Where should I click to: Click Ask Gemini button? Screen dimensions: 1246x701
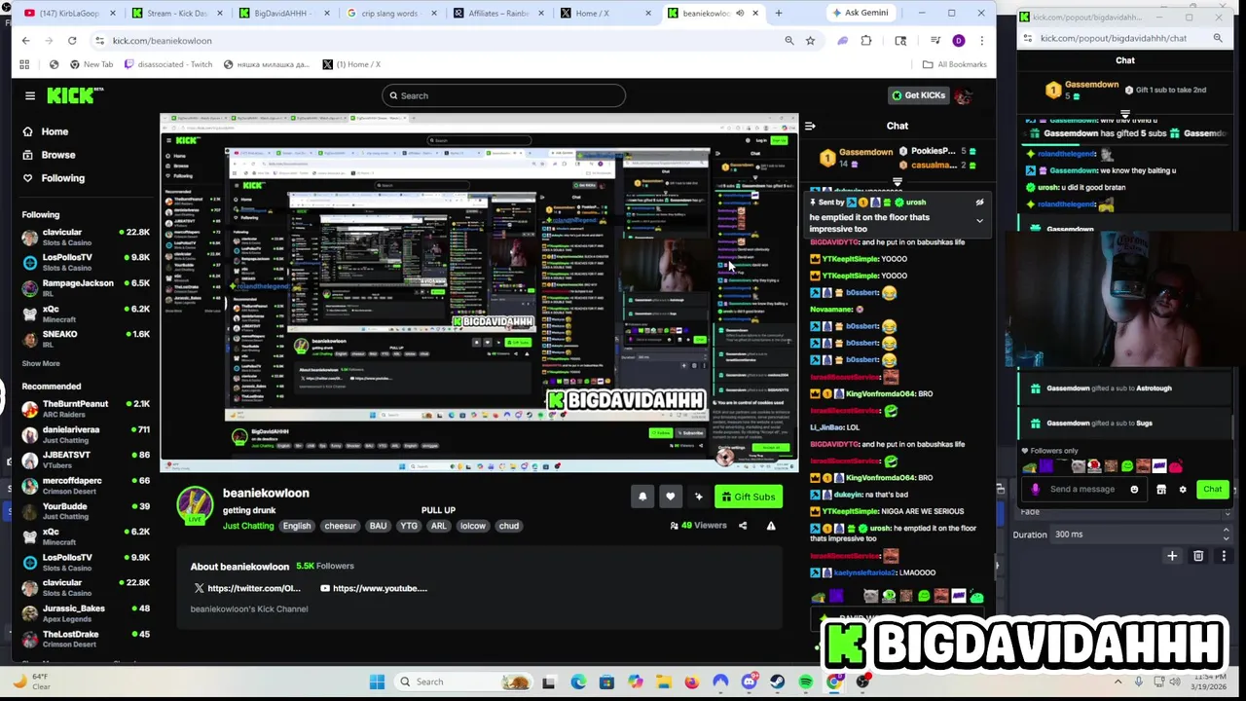860,13
